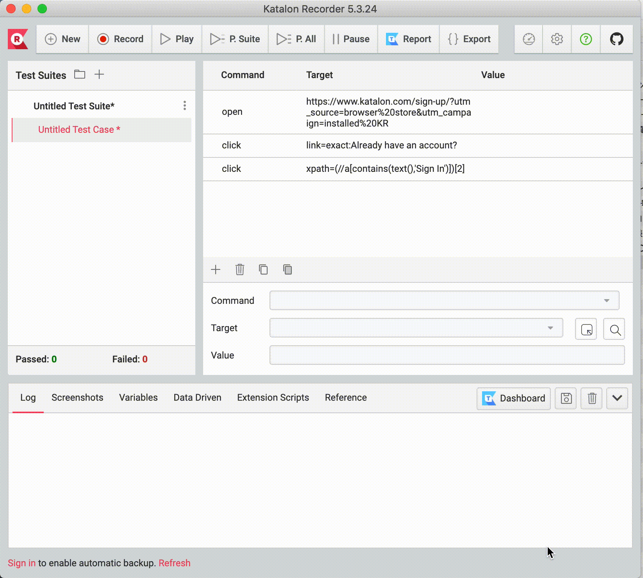643x578 pixels.
Task: Select the open command row
Action: [x=418, y=112]
